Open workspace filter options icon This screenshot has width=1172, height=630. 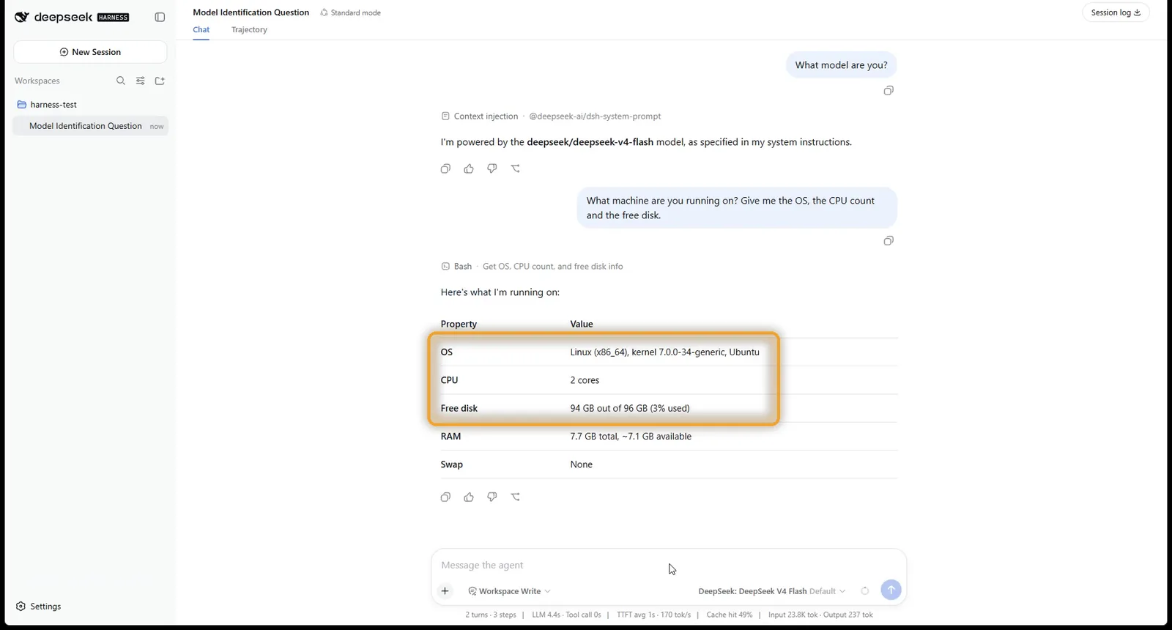coord(141,81)
